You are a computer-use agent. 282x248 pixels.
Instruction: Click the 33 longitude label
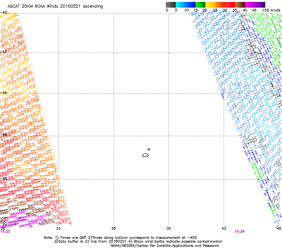(58, 229)
